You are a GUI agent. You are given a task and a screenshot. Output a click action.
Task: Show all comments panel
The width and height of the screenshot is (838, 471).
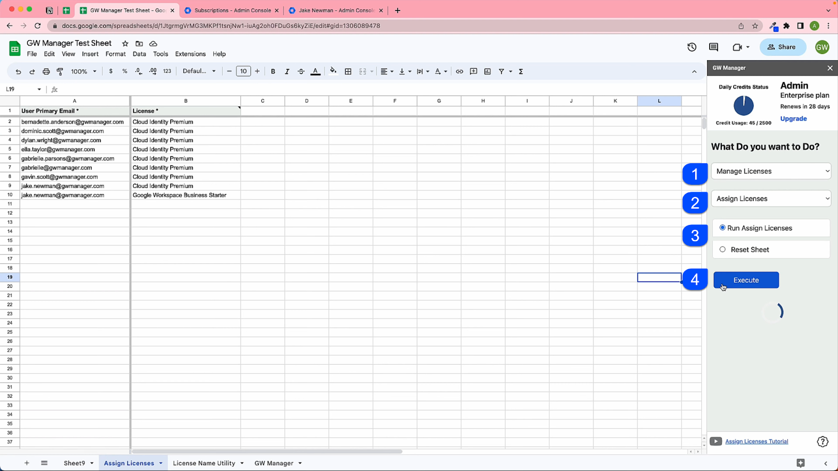pos(713,47)
